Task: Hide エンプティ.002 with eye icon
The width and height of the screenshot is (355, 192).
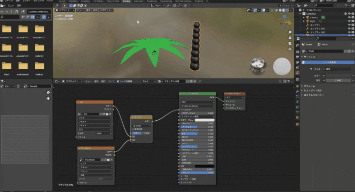Action: [349, 32]
